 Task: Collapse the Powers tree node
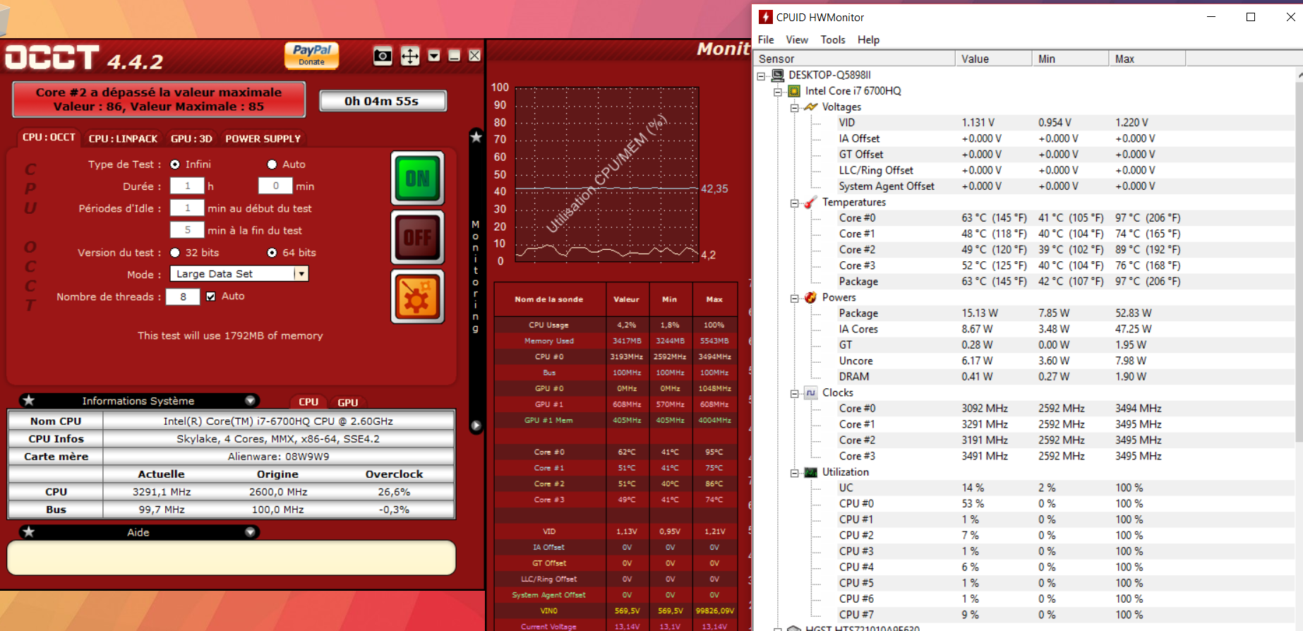(794, 298)
